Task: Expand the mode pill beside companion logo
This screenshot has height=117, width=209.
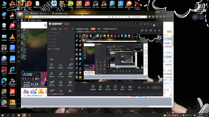Action: pos(67,24)
